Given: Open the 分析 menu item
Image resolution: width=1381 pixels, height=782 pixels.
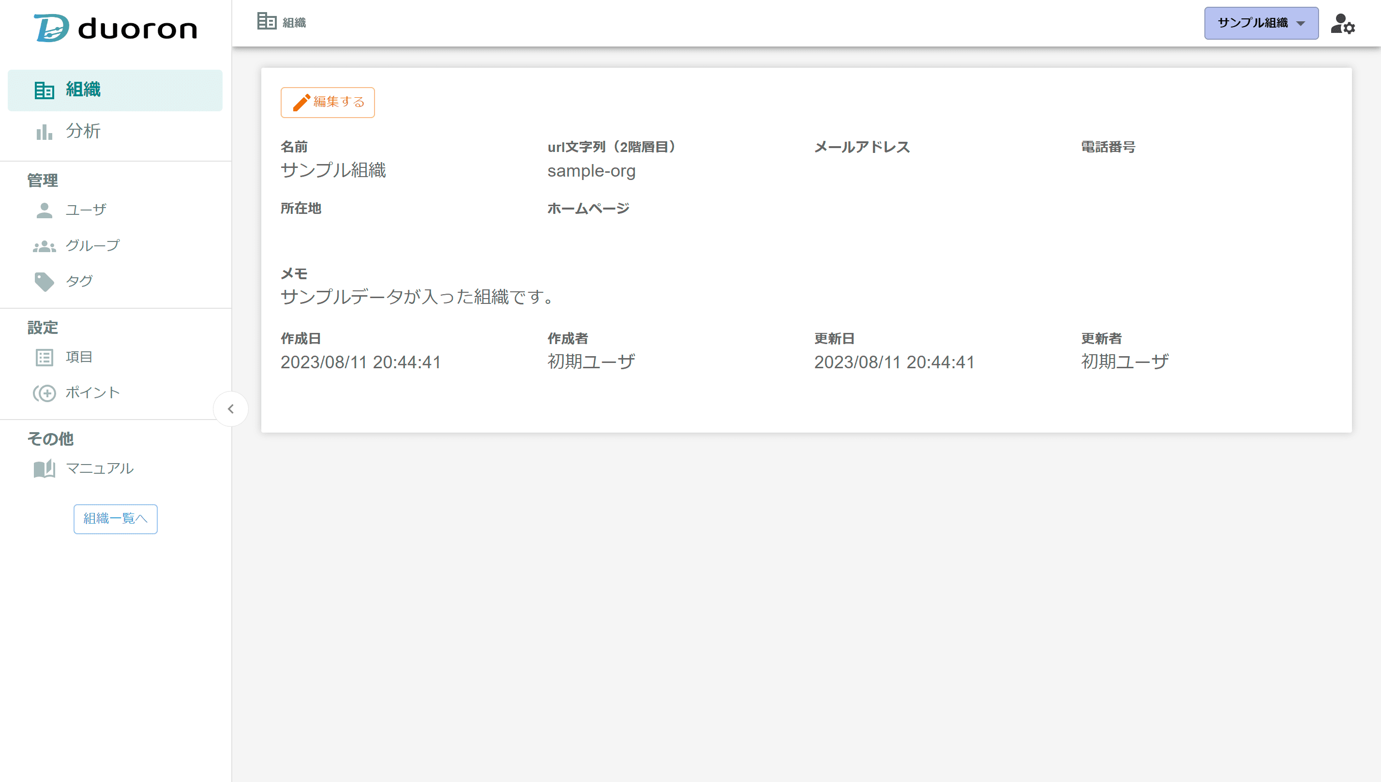Looking at the screenshot, I should point(115,132).
